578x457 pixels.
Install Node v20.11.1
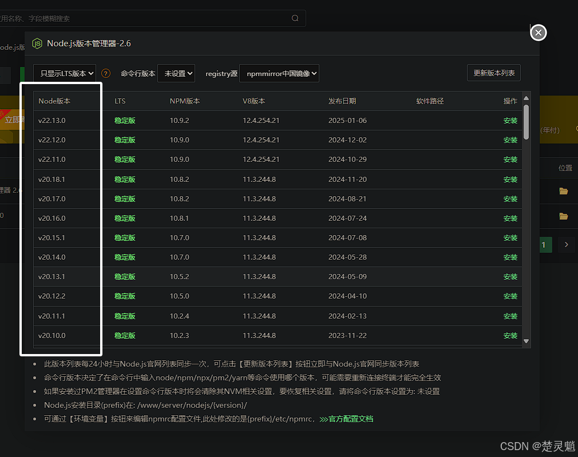(510, 316)
